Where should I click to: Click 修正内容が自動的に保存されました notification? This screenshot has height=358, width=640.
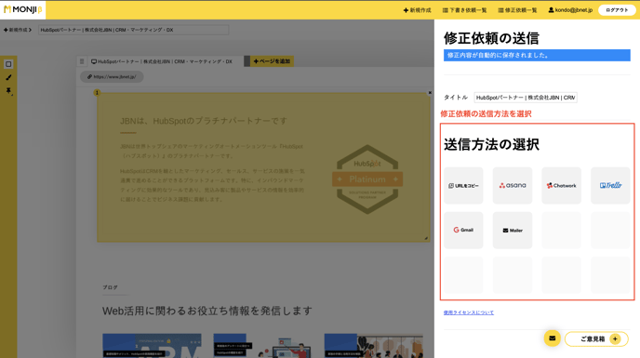point(537,55)
